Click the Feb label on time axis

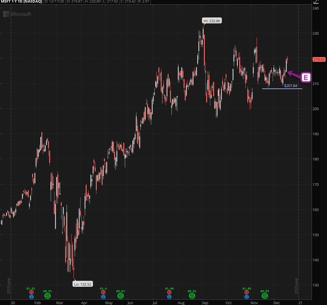tap(38, 303)
